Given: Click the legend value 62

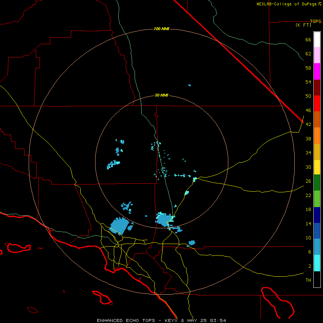Looking at the screenshot, I should click(308, 54).
